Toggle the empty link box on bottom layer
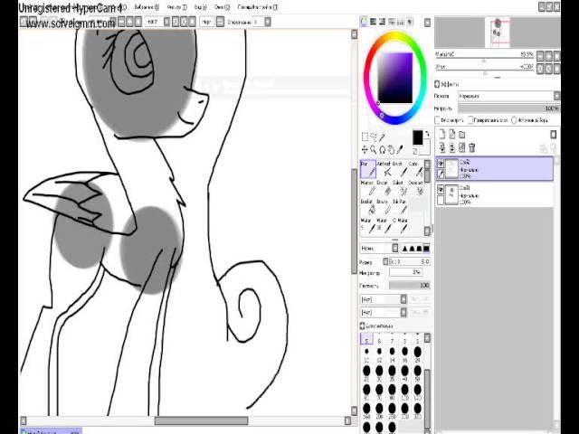Viewport: 579px width, 434px height. [441, 200]
